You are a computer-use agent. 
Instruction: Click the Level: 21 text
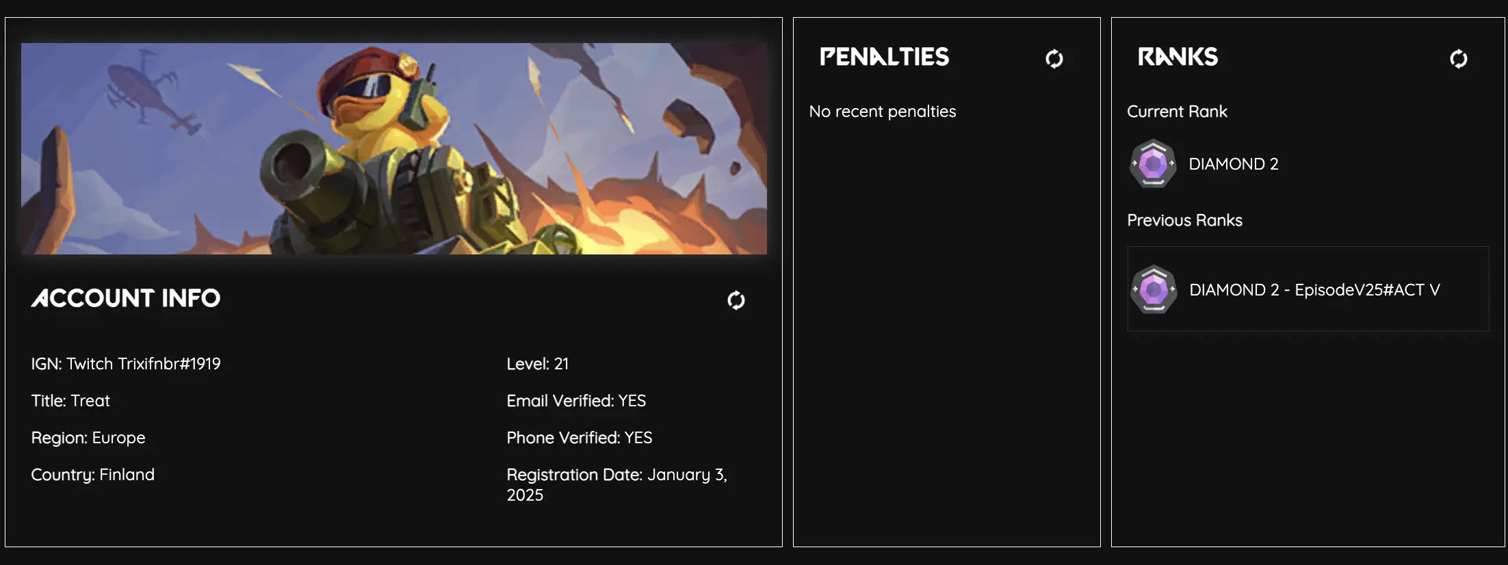tap(538, 364)
